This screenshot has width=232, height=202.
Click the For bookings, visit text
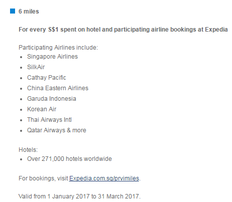[x=43, y=178]
